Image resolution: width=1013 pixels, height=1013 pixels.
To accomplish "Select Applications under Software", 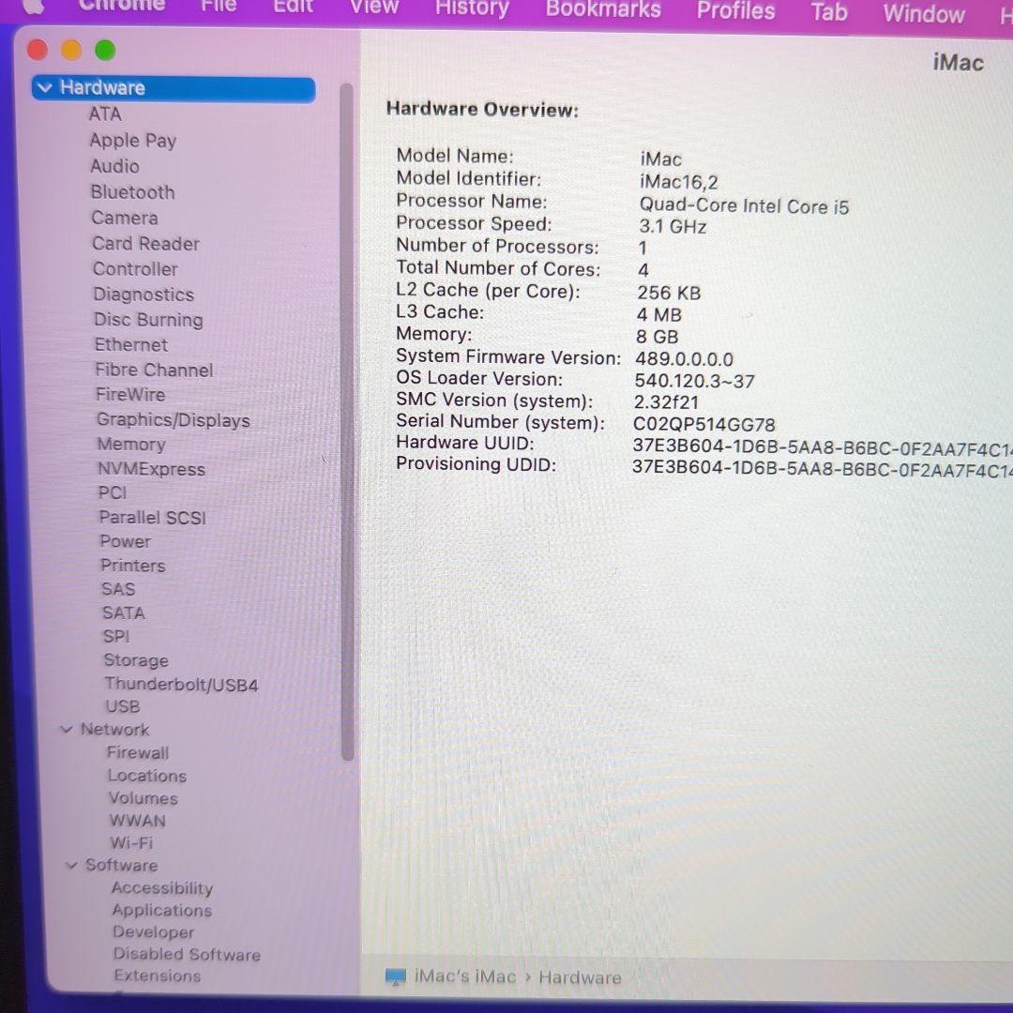I will coord(160,910).
